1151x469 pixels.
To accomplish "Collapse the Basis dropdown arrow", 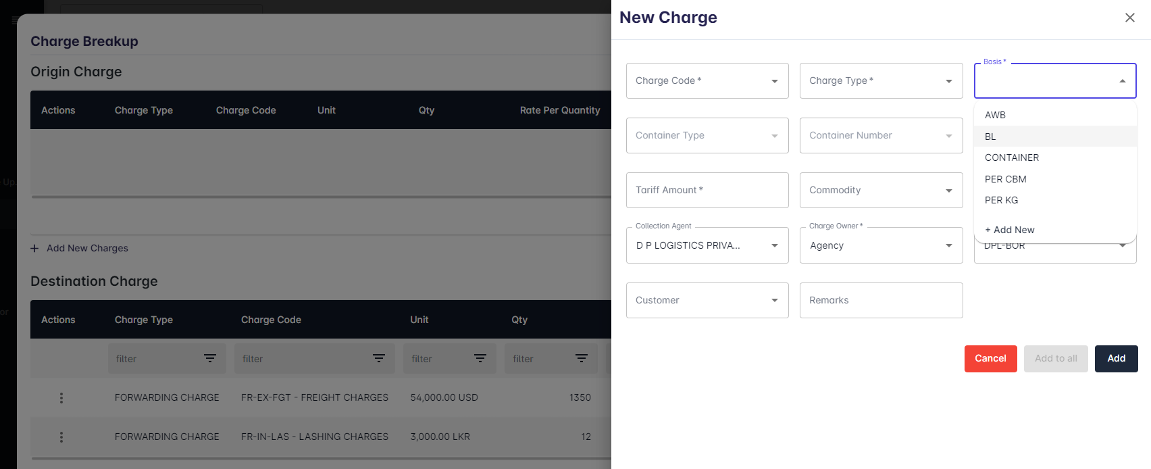I will [x=1122, y=81].
